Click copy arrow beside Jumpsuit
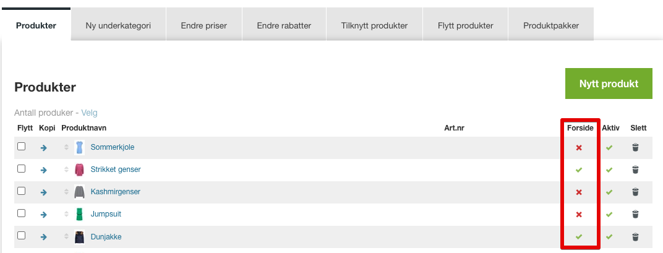 (x=43, y=215)
